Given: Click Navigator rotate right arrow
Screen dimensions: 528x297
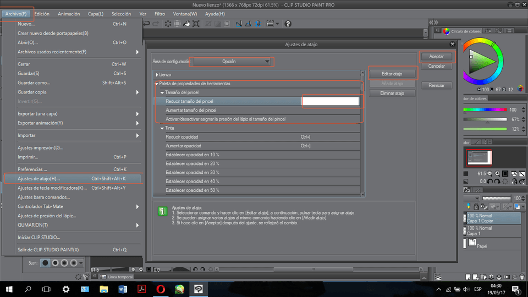Looking at the screenshot, I should (x=497, y=182).
